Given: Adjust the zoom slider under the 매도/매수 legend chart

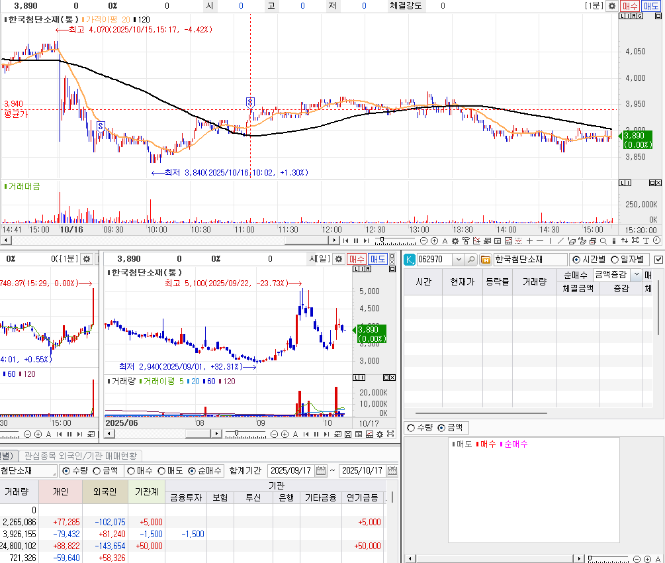Looking at the screenshot, I should coord(590,558).
